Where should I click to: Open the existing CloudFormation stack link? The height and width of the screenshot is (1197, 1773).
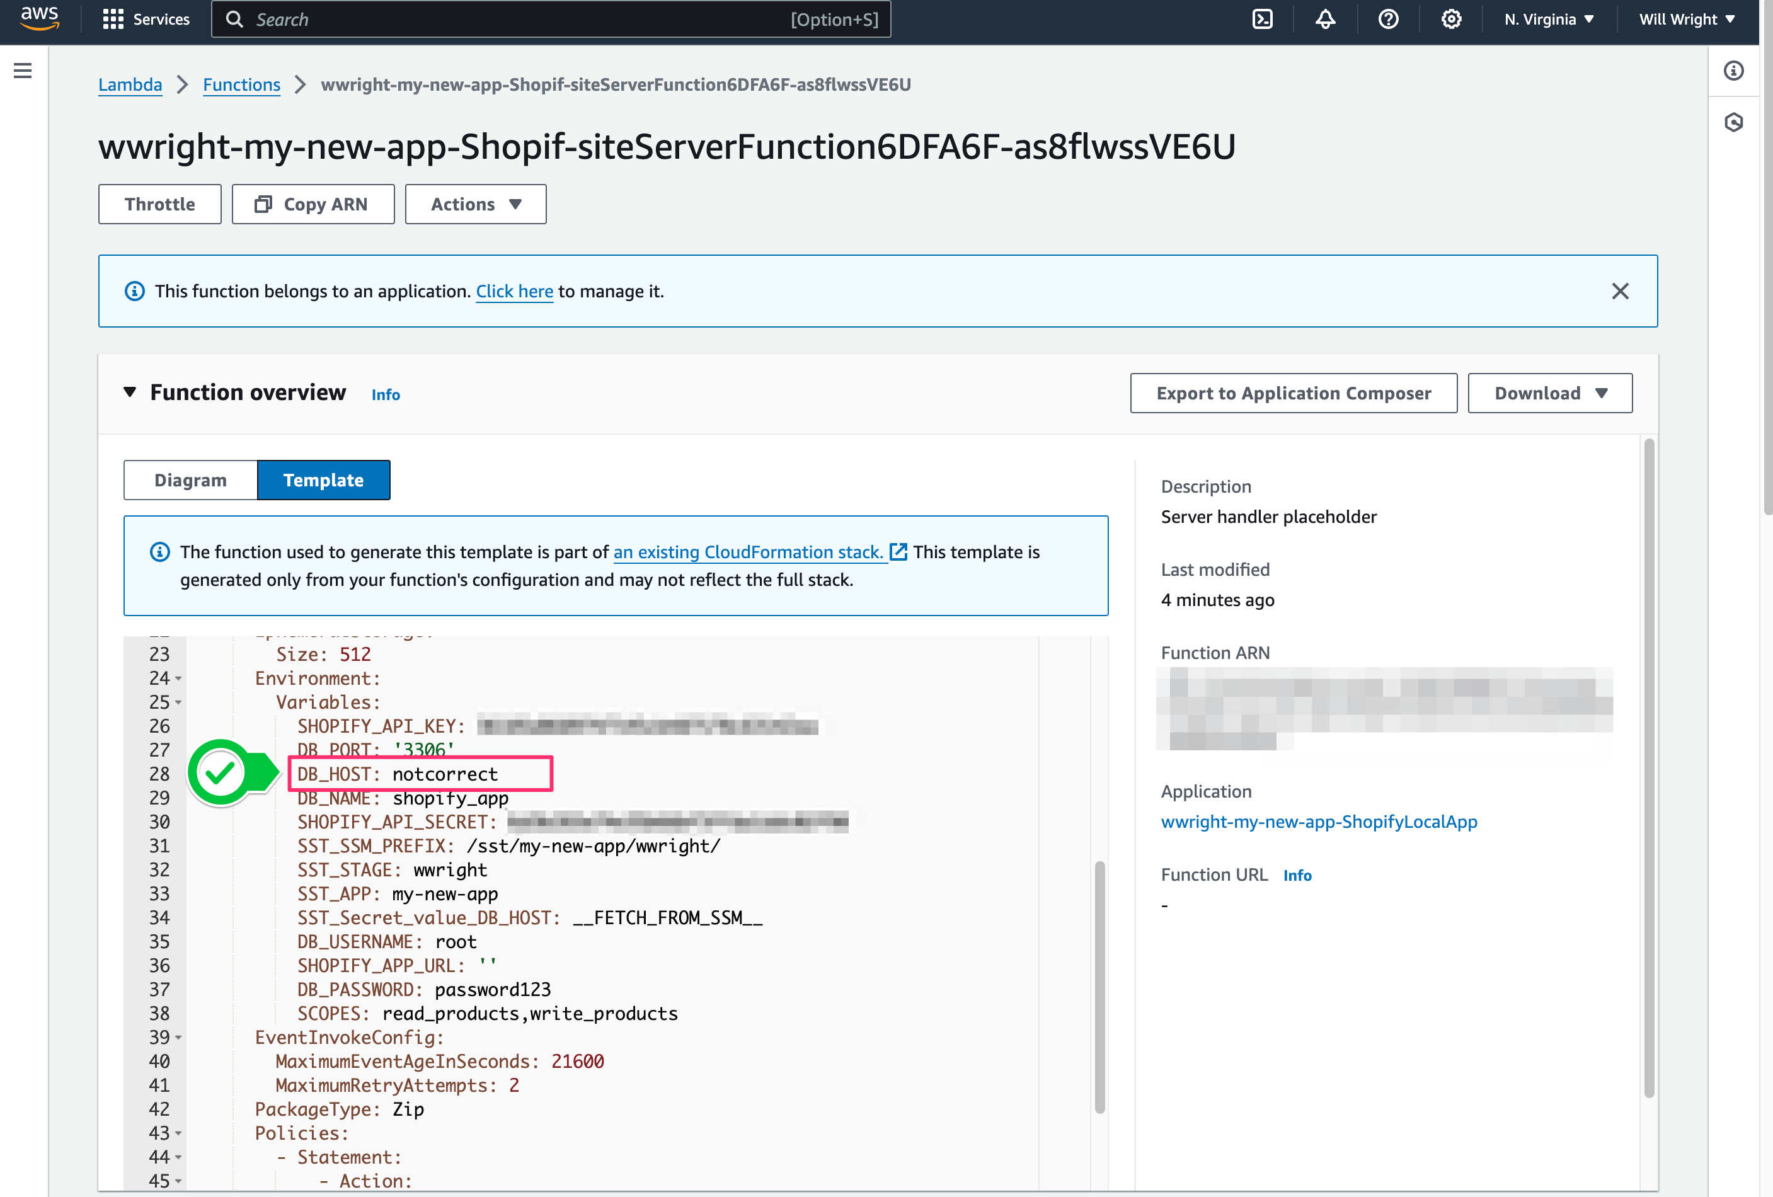(x=749, y=552)
